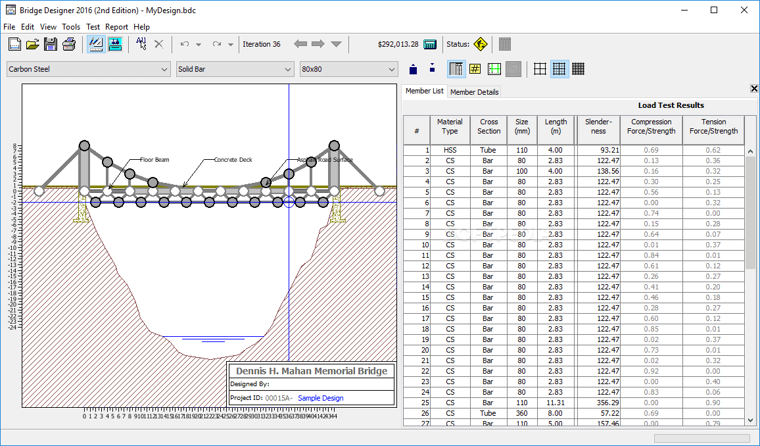Screen dimensions: 760x446
Task: Sort by member number # header
Action: point(417,130)
